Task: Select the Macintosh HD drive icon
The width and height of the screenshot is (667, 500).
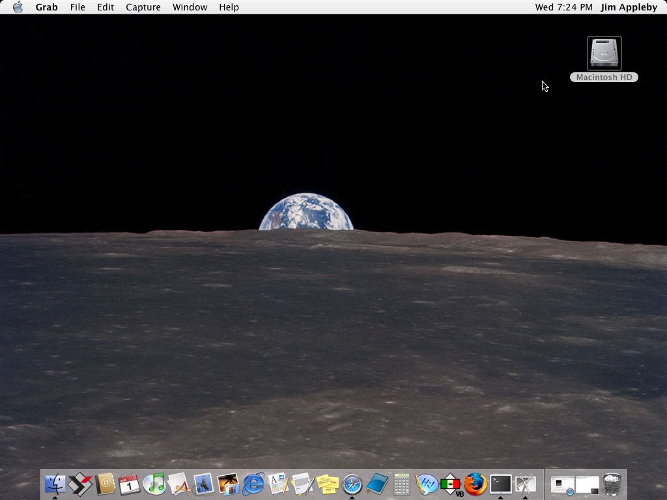Action: point(604,53)
